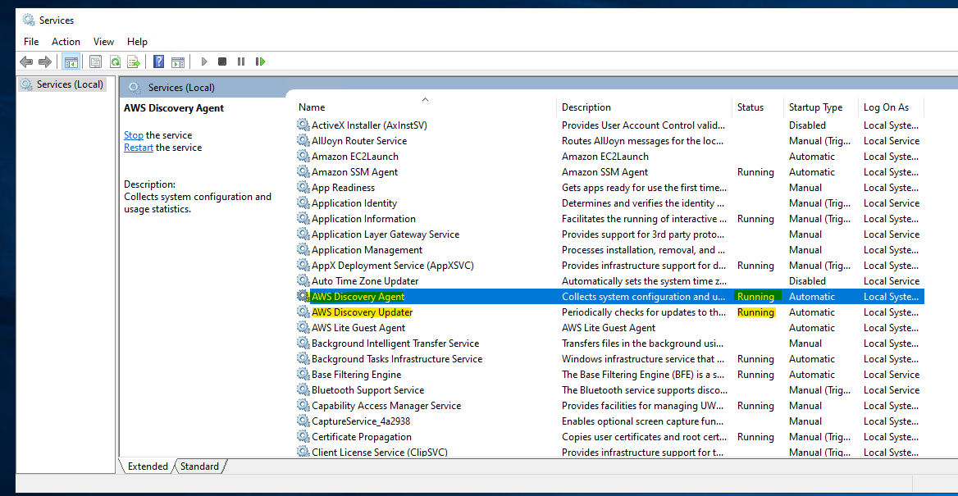Click the Pause Service icon
The height and width of the screenshot is (496, 958).
pyautogui.click(x=241, y=61)
